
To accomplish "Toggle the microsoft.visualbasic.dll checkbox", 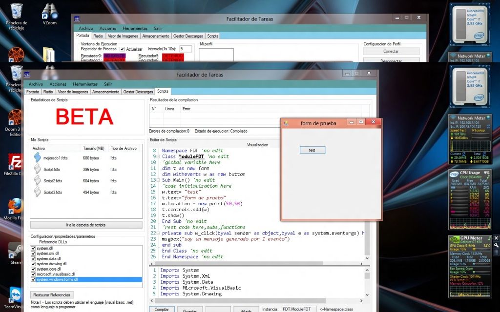I will click(x=33, y=274).
